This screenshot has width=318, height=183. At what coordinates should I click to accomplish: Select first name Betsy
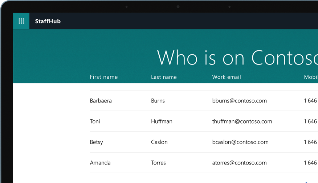click(97, 142)
